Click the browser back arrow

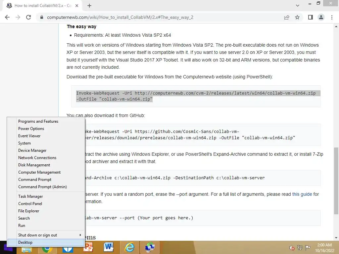pos(7,17)
